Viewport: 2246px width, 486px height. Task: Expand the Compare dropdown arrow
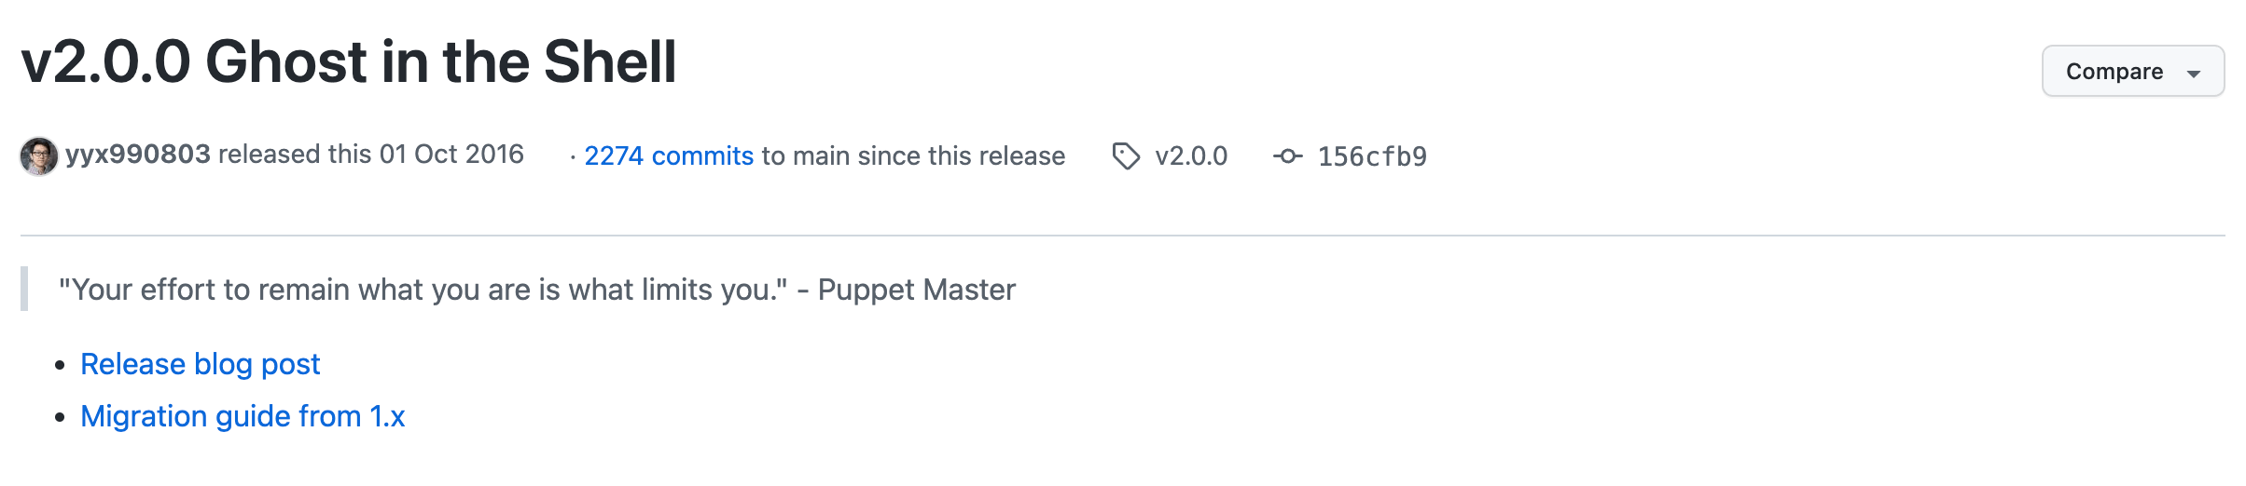click(2194, 74)
